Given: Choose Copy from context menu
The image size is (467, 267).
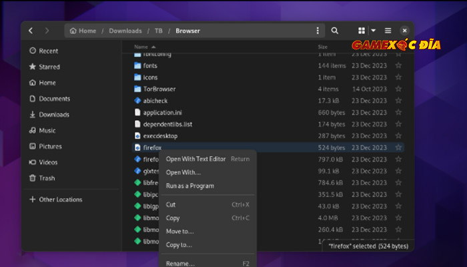Looking at the screenshot, I should tap(207, 218).
